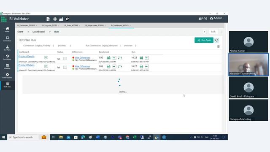
Task: Click the grid icon below the history button
Action: 219,46
